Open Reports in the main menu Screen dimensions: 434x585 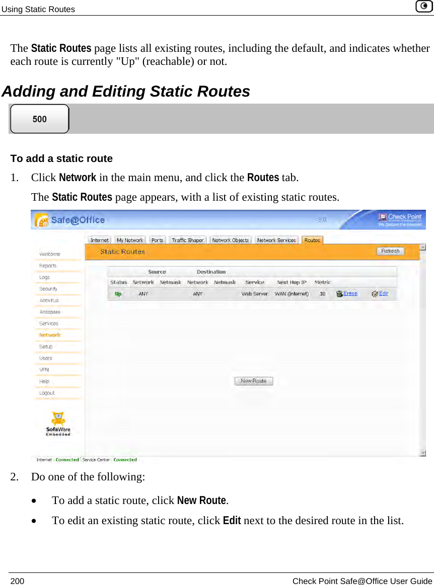coord(48,266)
